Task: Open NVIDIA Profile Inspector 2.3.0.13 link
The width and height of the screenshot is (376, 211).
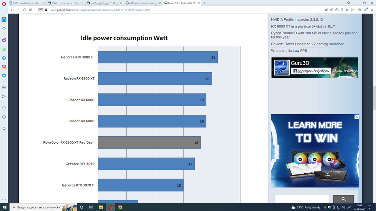Action: coord(297,20)
